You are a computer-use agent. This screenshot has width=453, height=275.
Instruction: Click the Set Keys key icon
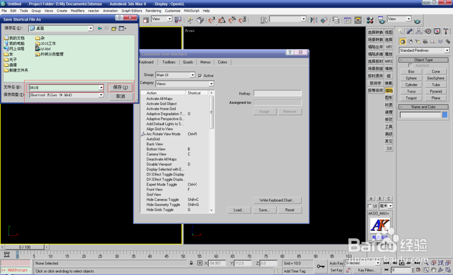(320, 266)
